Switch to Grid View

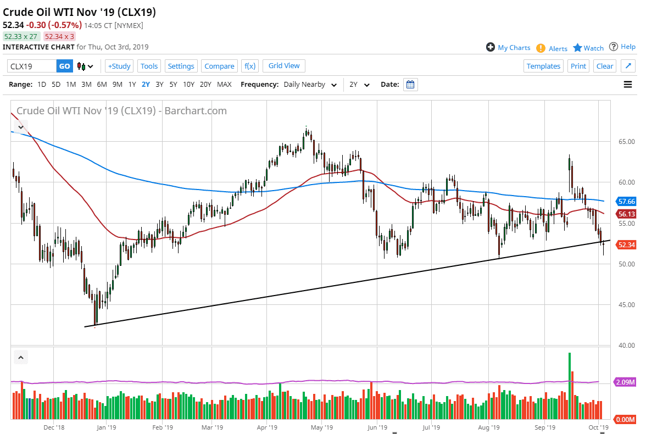pos(283,65)
